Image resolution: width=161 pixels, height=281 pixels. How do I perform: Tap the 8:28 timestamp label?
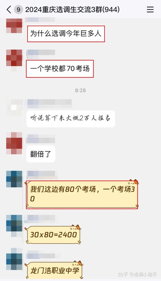pos(80,90)
